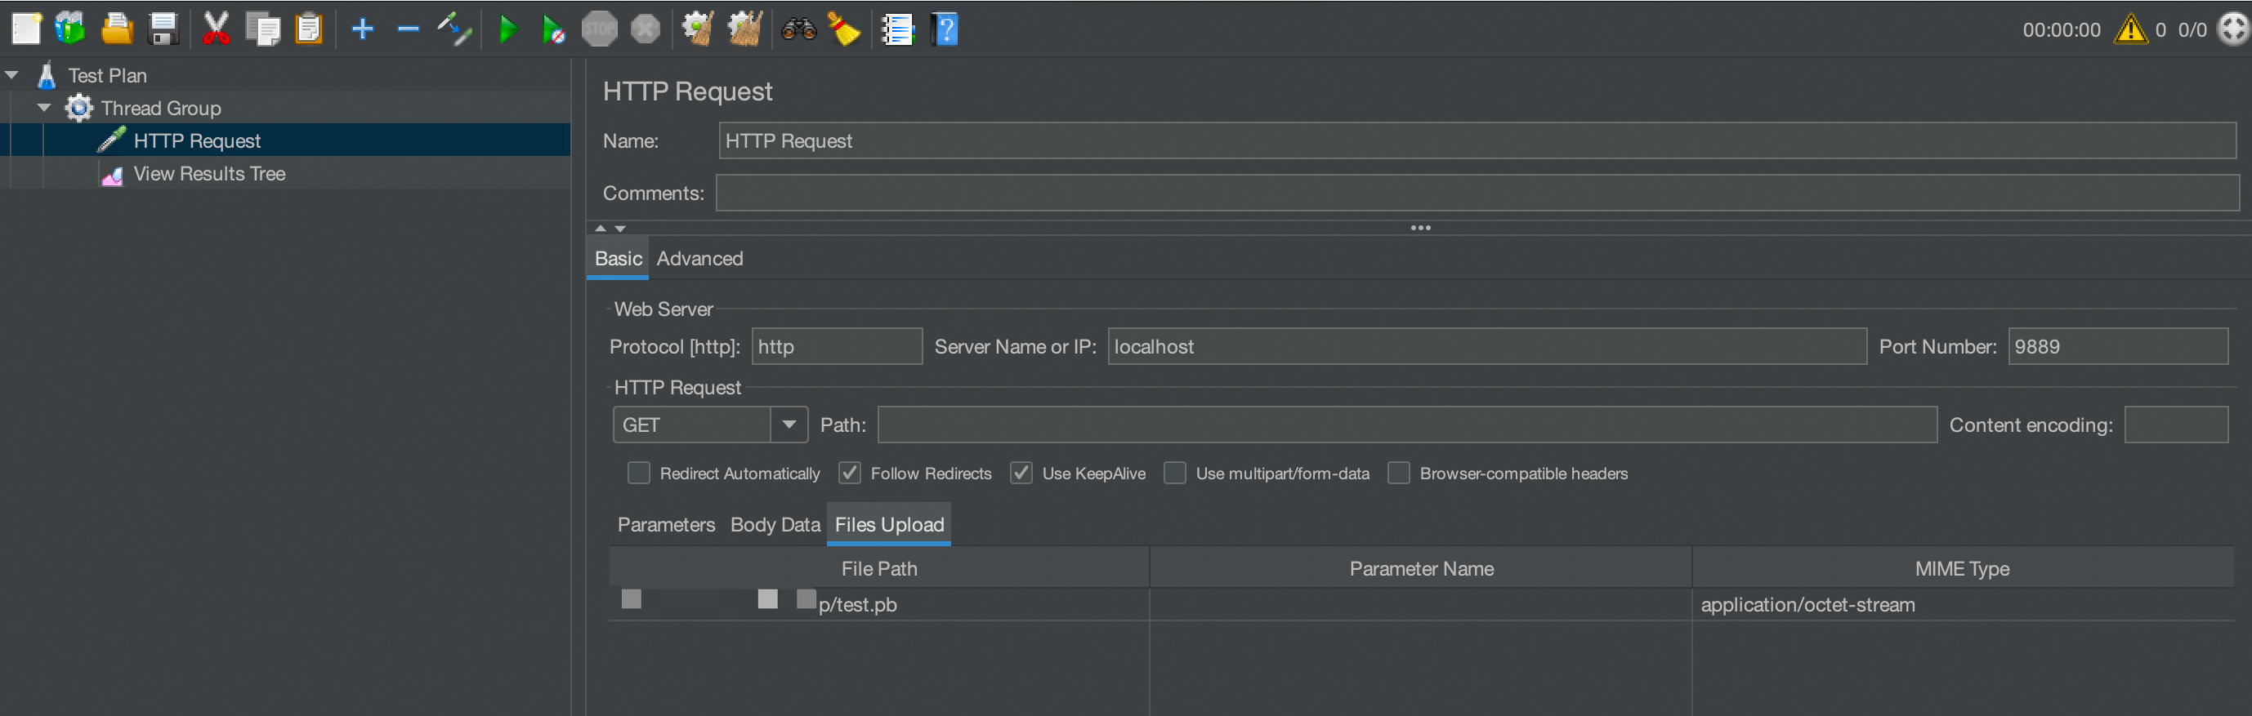Click the test.pb file path cell

pos(878,603)
